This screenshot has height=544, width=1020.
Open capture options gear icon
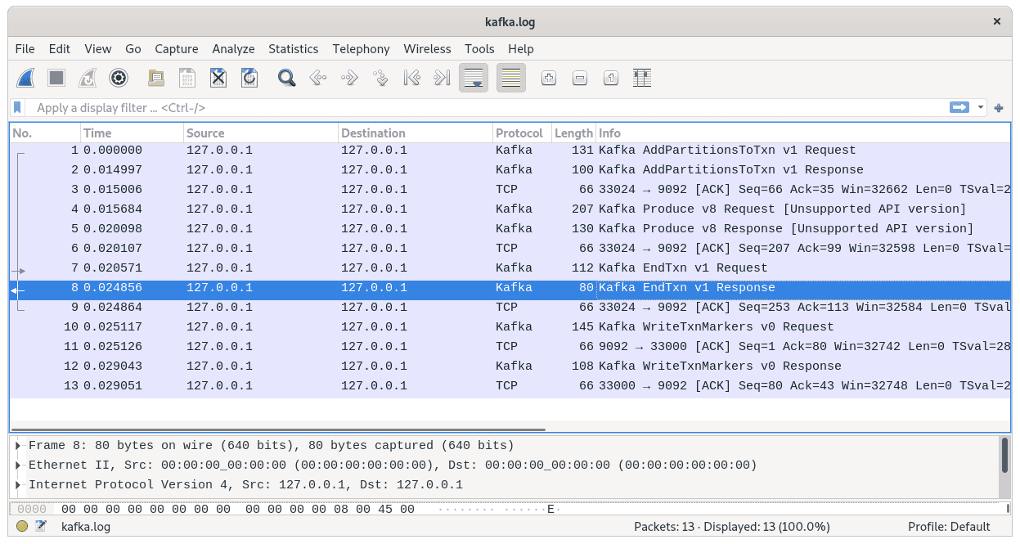click(119, 78)
